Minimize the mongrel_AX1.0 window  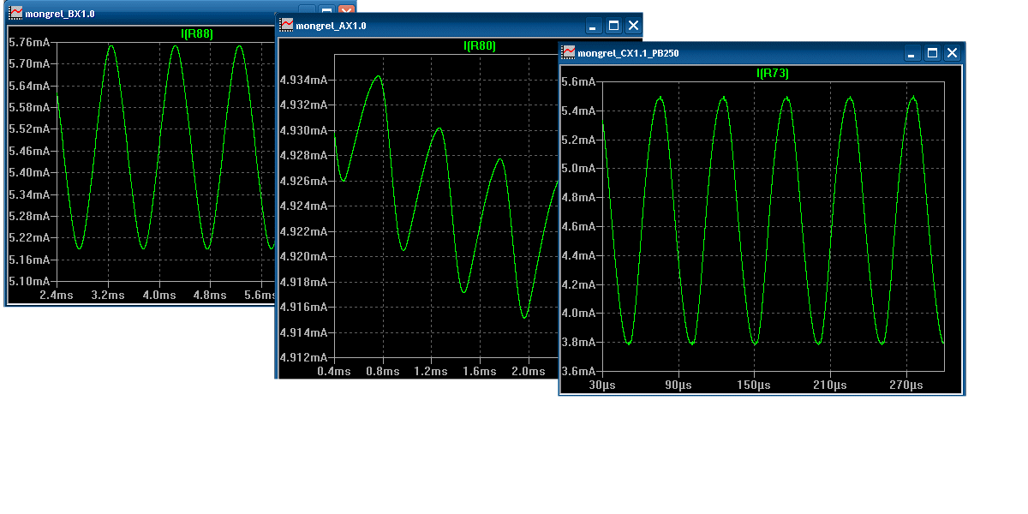(x=594, y=26)
